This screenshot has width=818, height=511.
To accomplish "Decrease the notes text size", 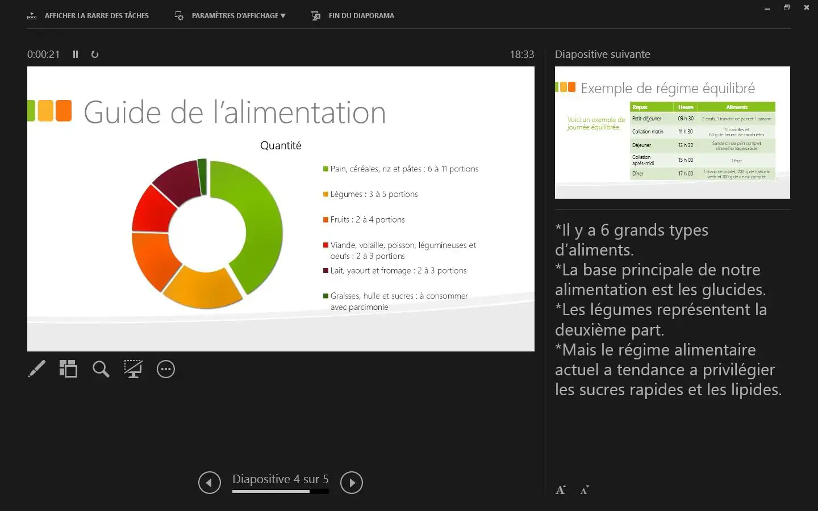I will pos(585,490).
